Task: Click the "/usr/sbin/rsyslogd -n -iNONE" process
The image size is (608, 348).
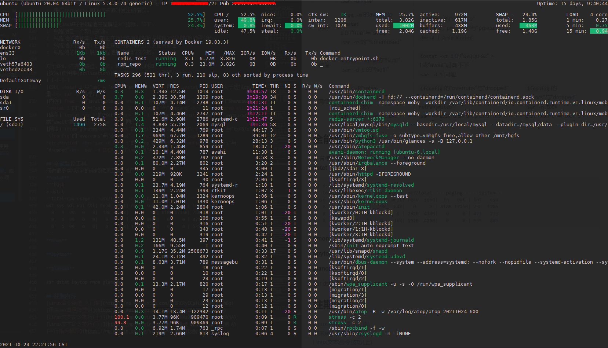Action: tap(370, 334)
